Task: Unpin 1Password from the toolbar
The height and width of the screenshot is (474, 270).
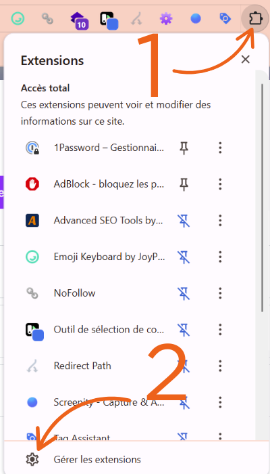Action: click(184, 148)
